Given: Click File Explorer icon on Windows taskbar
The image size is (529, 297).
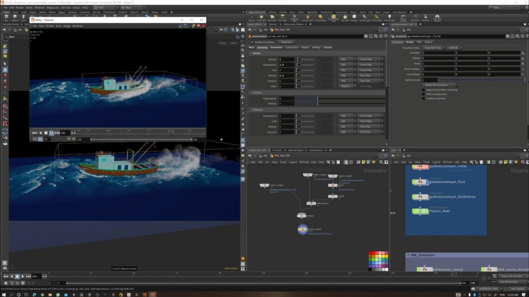Looking at the screenshot, I should 50,295.
